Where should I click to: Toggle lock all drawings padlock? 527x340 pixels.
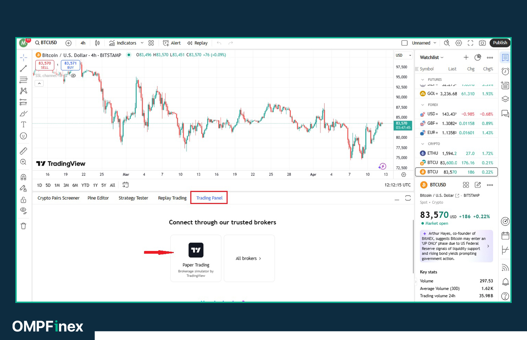coord(23,200)
